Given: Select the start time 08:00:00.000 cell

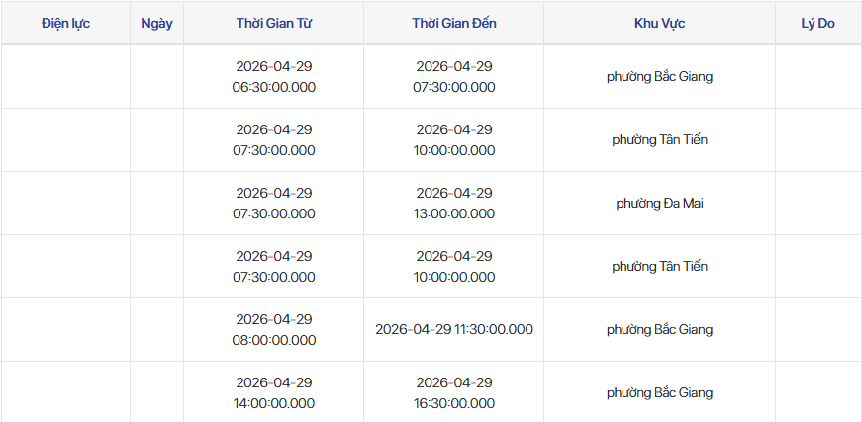Looking at the screenshot, I should coord(274,329).
